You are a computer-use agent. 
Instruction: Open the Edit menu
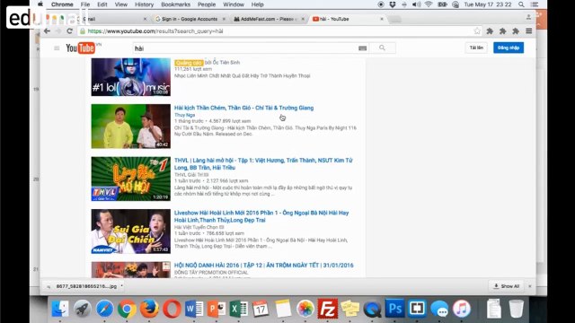[x=102, y=4]
